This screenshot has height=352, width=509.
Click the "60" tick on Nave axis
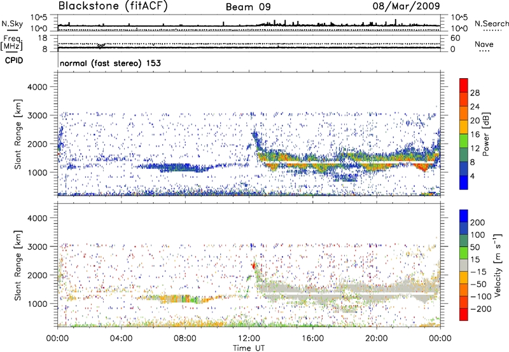click(455, 38)
